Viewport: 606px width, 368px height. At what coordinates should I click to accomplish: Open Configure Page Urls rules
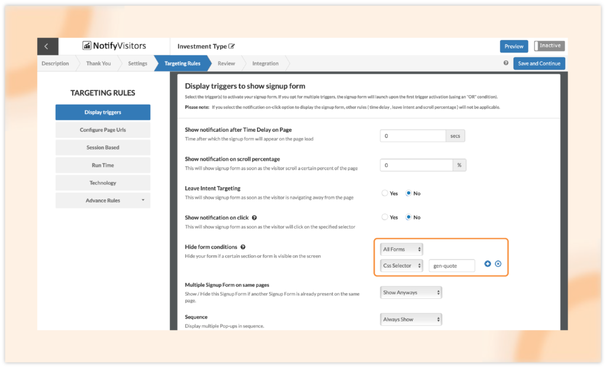tap(103, 130)
